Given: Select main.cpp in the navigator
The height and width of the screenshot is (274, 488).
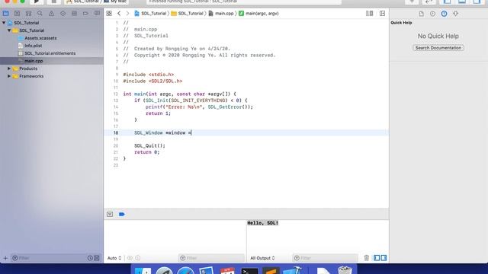Looking at the screenshot, I should 34,61.
